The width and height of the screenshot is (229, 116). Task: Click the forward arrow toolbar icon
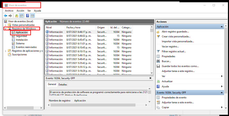(x=10, y=16)
